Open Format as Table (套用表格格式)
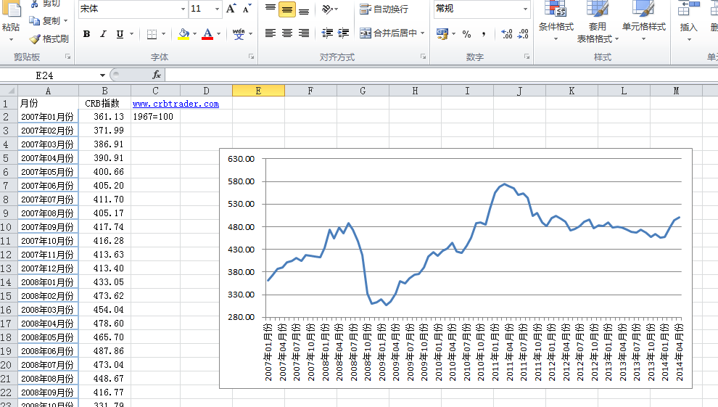Viewport: 718px width, 407px height. pyautogui.click(x=598, y=22)
